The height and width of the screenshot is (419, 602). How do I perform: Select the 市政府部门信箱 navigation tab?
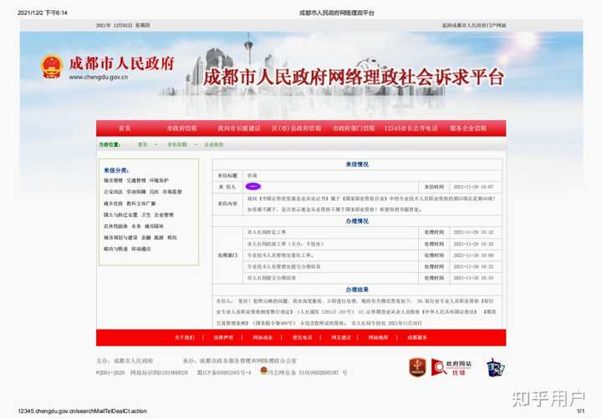[x=354, y=129]
